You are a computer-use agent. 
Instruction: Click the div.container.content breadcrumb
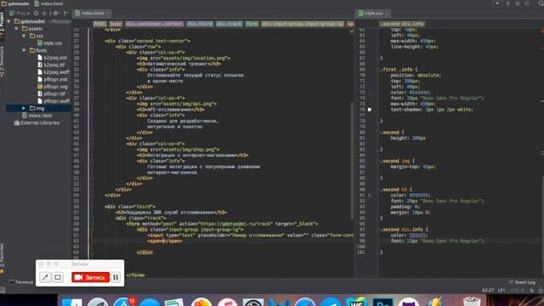click(155, 24)
